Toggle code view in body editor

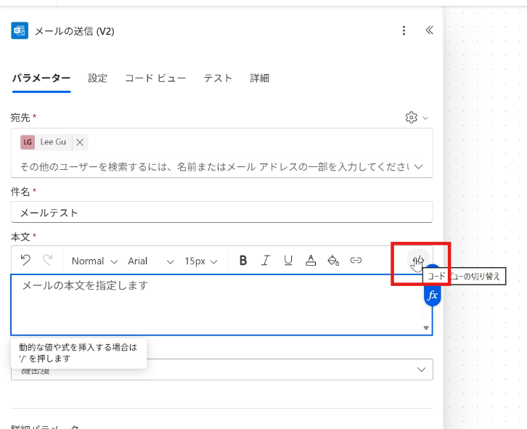tap(417, 261)
